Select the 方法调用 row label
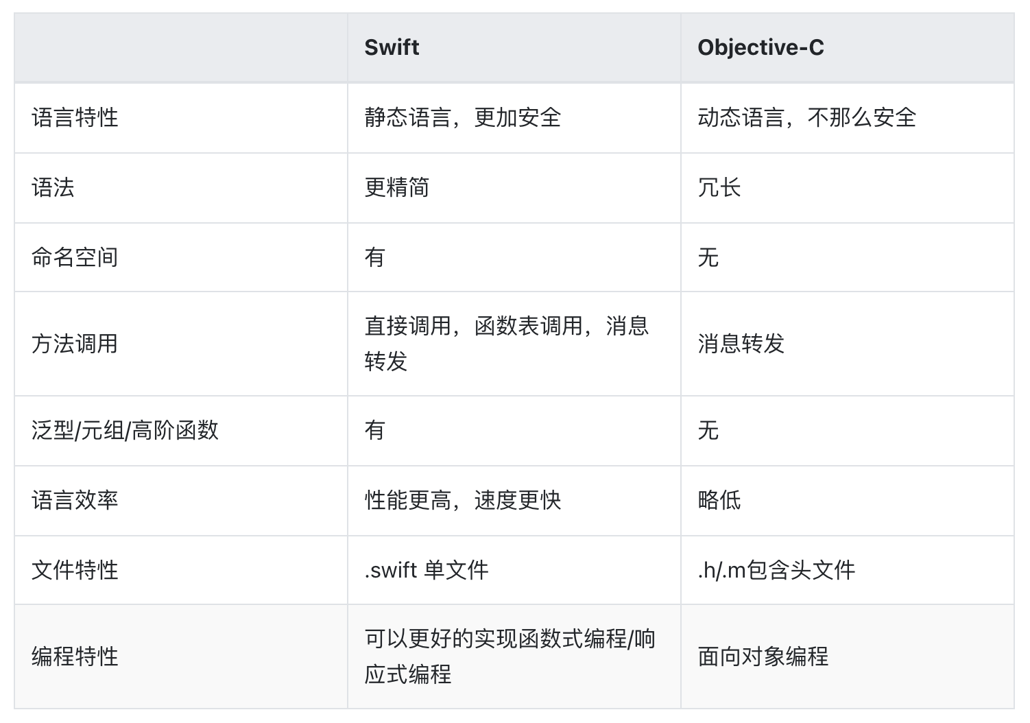 click(x=75, y=344)
